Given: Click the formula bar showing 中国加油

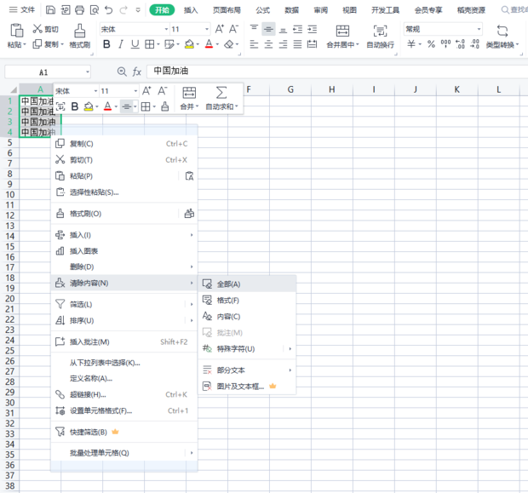Looking at the screenshot, I should click(337, 71).
